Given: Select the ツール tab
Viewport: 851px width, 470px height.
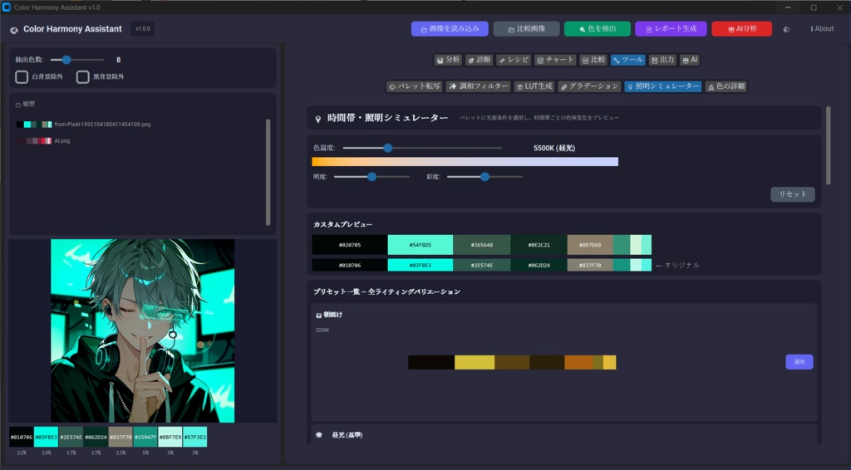Looking at the screenshot, I should (628, 60).
